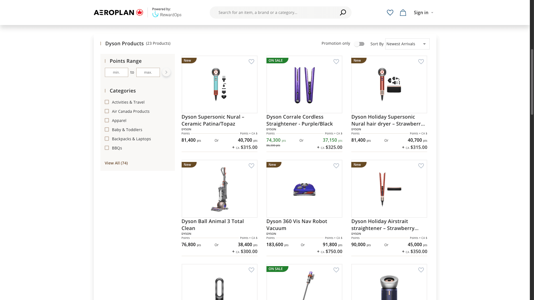
Task: Click the purple Corrale straightener image
Action: point(304,84)
